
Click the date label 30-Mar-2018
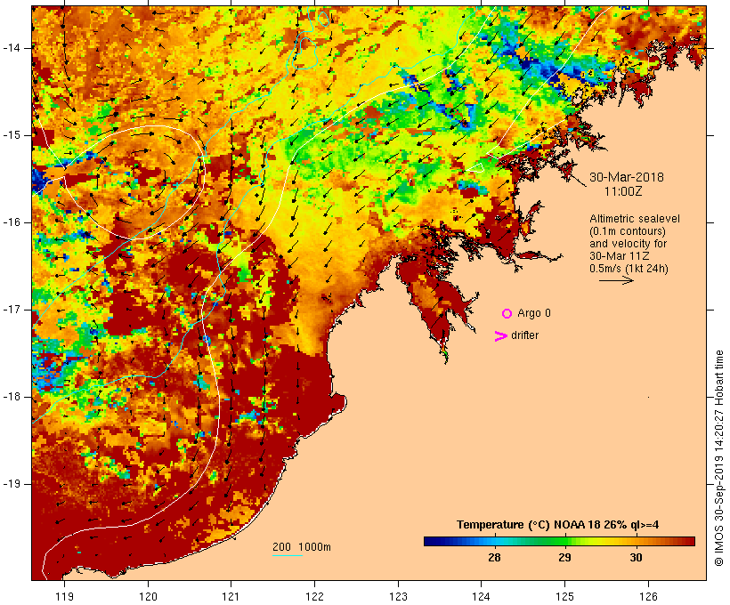coord(627,177)
